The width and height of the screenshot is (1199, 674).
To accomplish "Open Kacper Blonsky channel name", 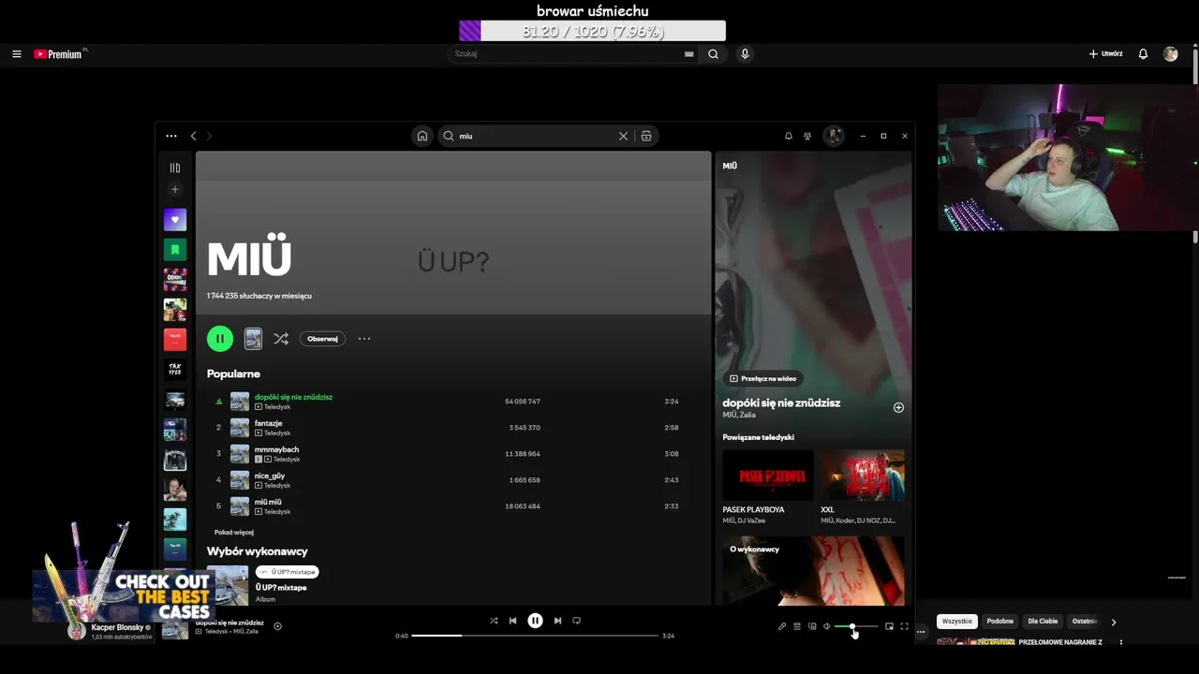I will pos(117,627).
